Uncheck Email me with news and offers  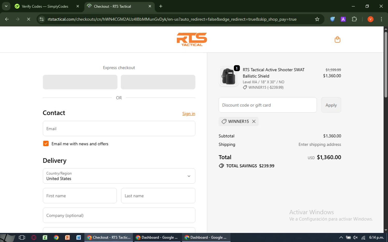click(46, 143)
